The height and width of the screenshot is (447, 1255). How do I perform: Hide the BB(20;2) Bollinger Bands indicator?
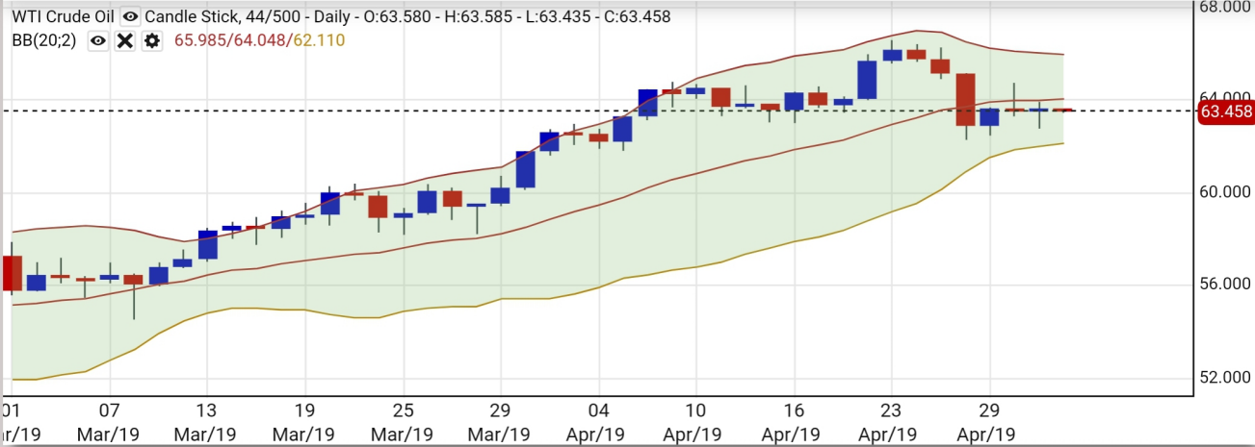click(x=97, y=40)
